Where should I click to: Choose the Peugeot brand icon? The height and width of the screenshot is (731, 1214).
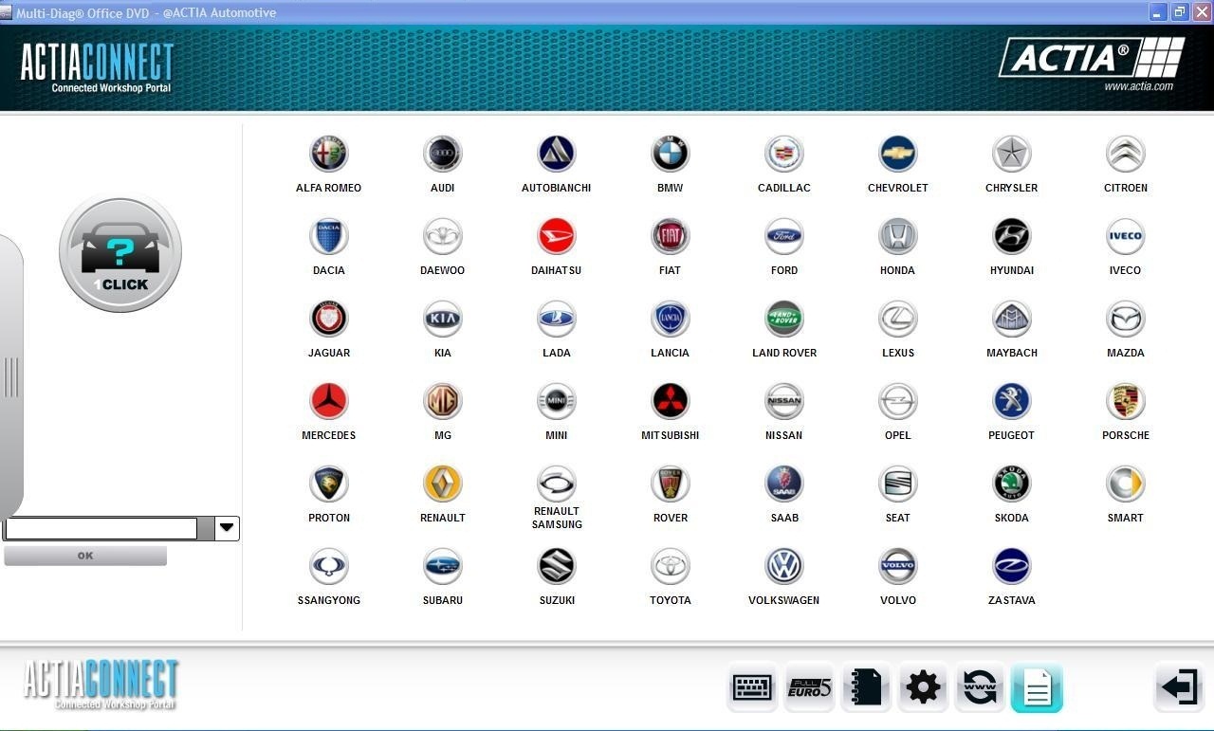click(1012, 401)
